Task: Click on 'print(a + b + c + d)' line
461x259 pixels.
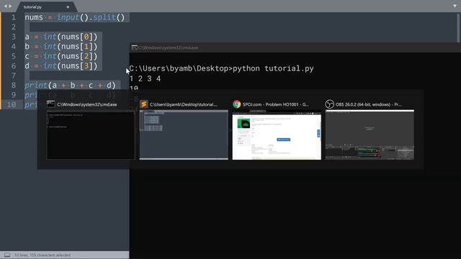Action: [x=71, y=85]
